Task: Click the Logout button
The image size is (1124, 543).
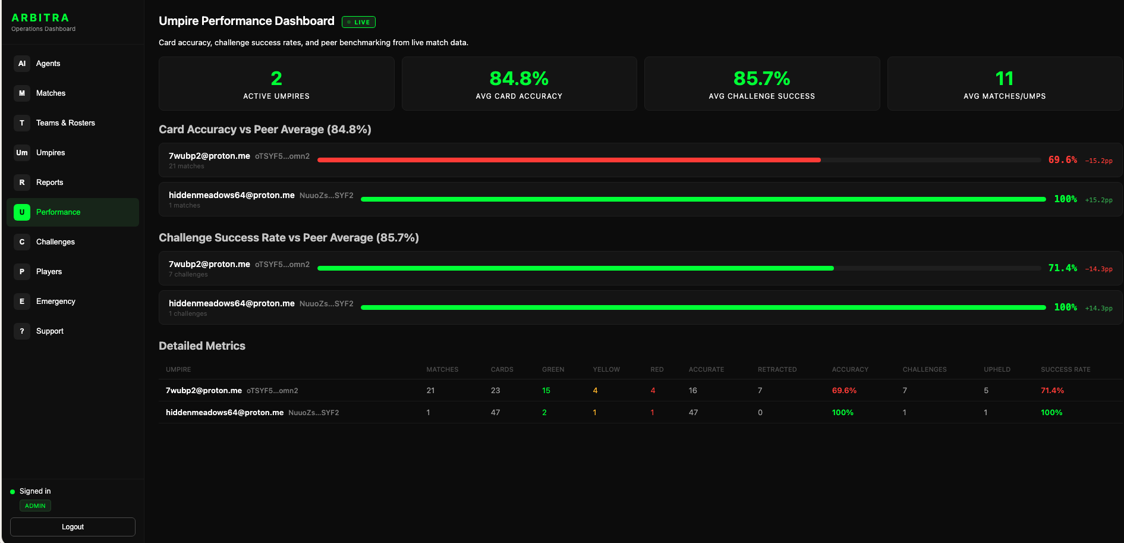Action: coord(73,527)
